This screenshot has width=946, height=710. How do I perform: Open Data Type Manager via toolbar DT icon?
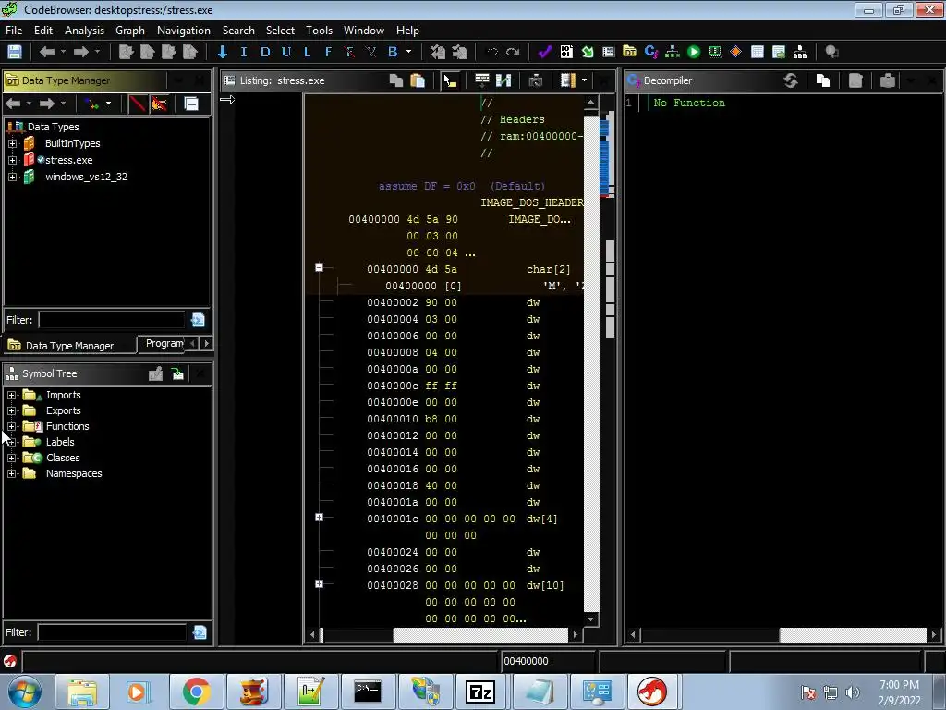pyautogui.click(x=629, y=52)
